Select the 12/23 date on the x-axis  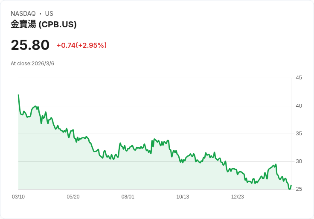(x=237, y=197)
